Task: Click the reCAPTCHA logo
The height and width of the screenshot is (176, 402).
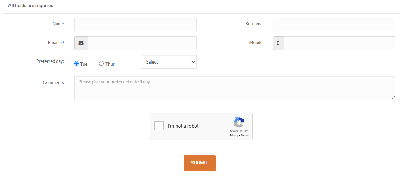Action: pos(239,122)
